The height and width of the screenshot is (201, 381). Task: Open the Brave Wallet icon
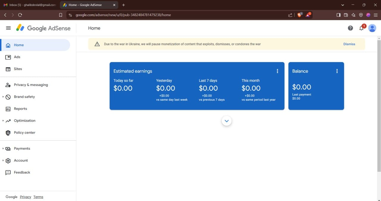coord(346,15)
